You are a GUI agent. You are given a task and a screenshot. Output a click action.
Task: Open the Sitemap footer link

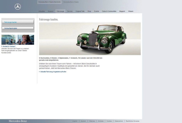click(92, 121)
